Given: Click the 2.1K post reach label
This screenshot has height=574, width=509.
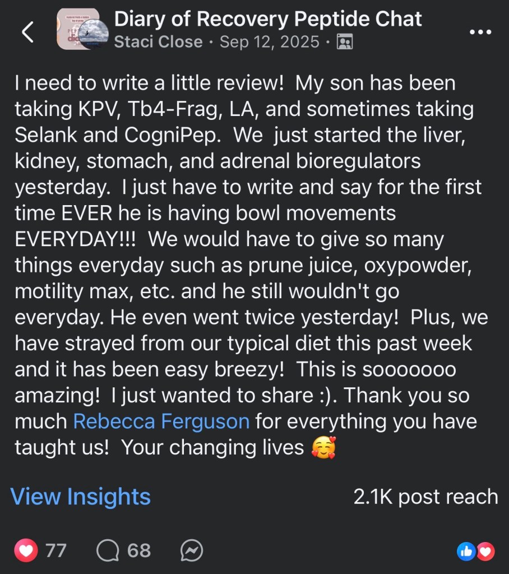Looking at the screenshot, I should pyautogui.click(x=425, y=497).
